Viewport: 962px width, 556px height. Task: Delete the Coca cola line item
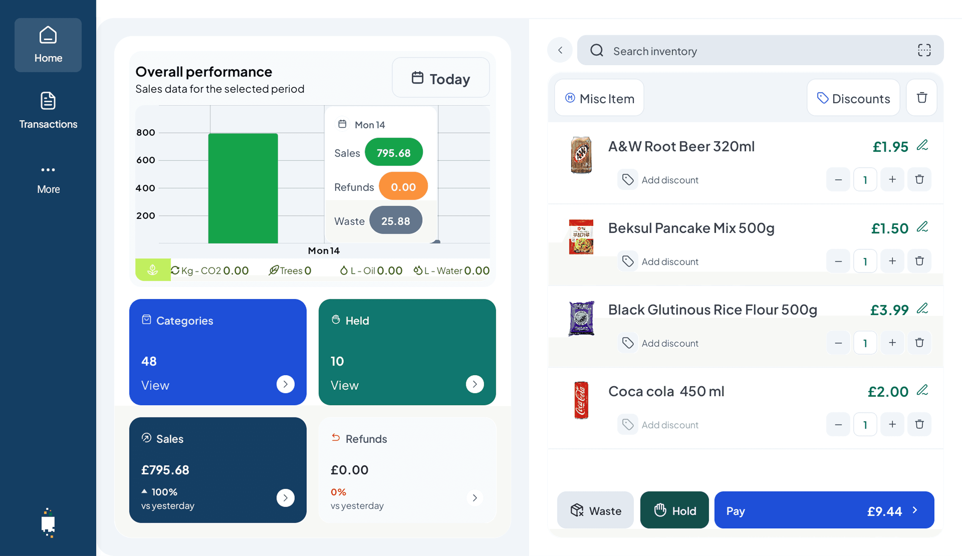(x=919, y=424)
